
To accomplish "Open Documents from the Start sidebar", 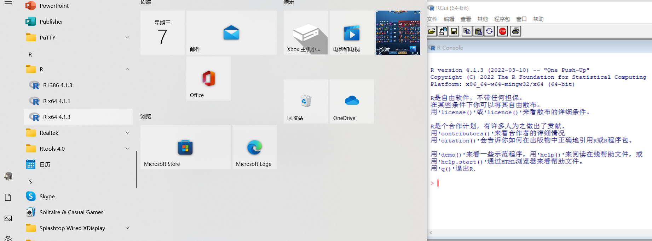I will click(x=8, y=197).
